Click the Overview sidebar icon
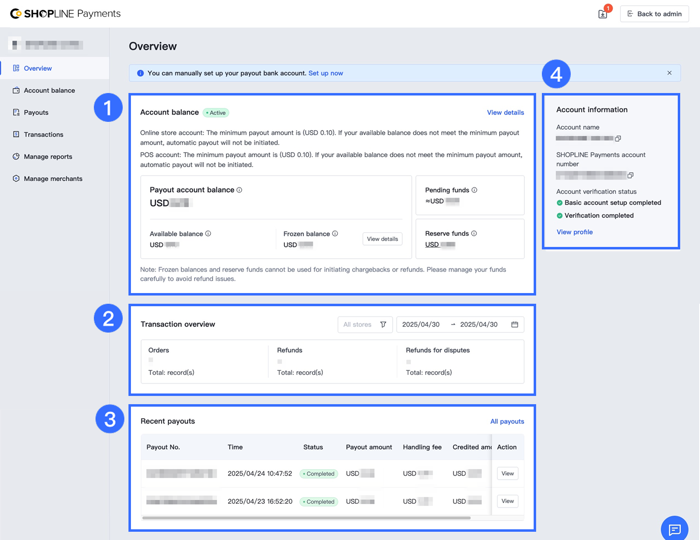This screenshot has width=700, height=540. pyautogui.click(x=16, y=68)
